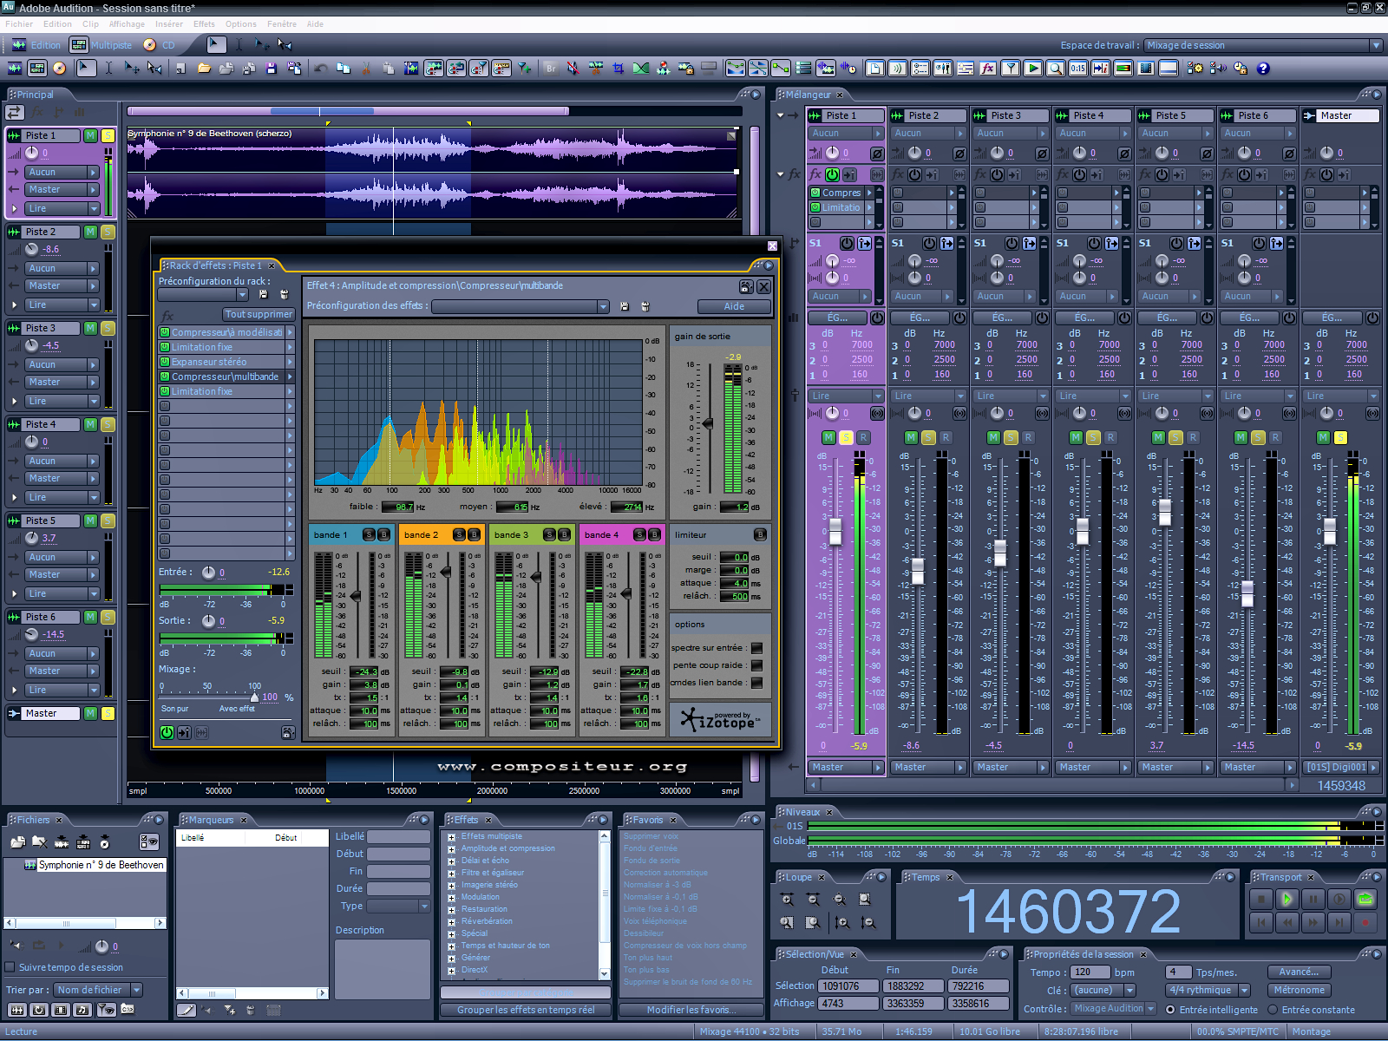Click the 0:15 time panel icon
Screen dimensions: 1388x1041
(1078, 68)
